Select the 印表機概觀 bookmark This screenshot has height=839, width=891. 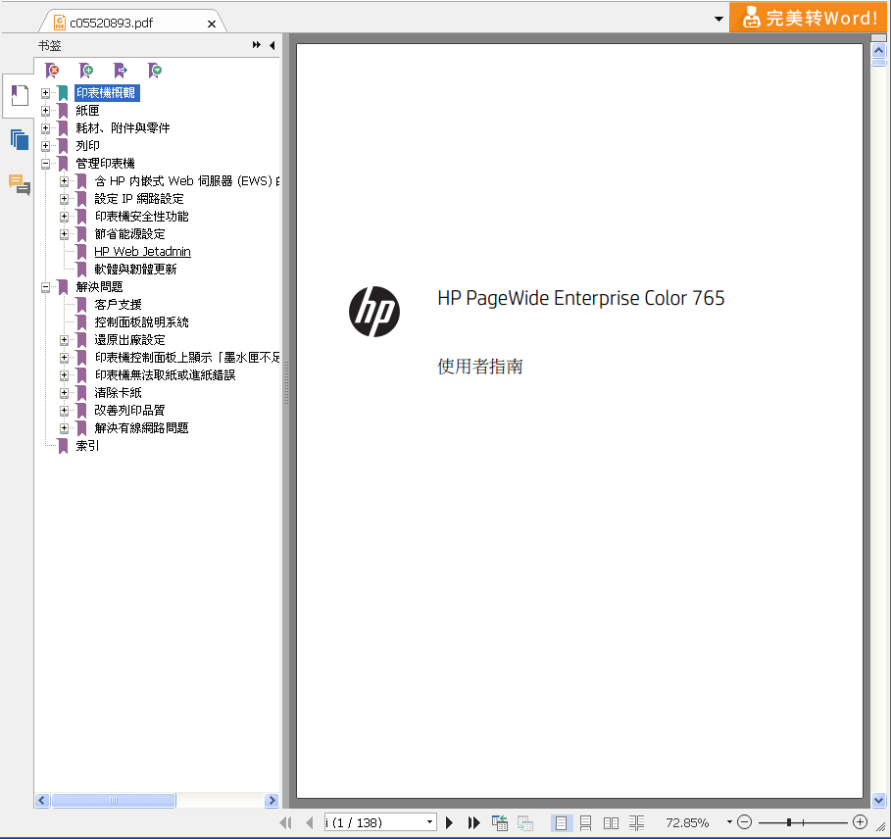[x=107, y=92]
